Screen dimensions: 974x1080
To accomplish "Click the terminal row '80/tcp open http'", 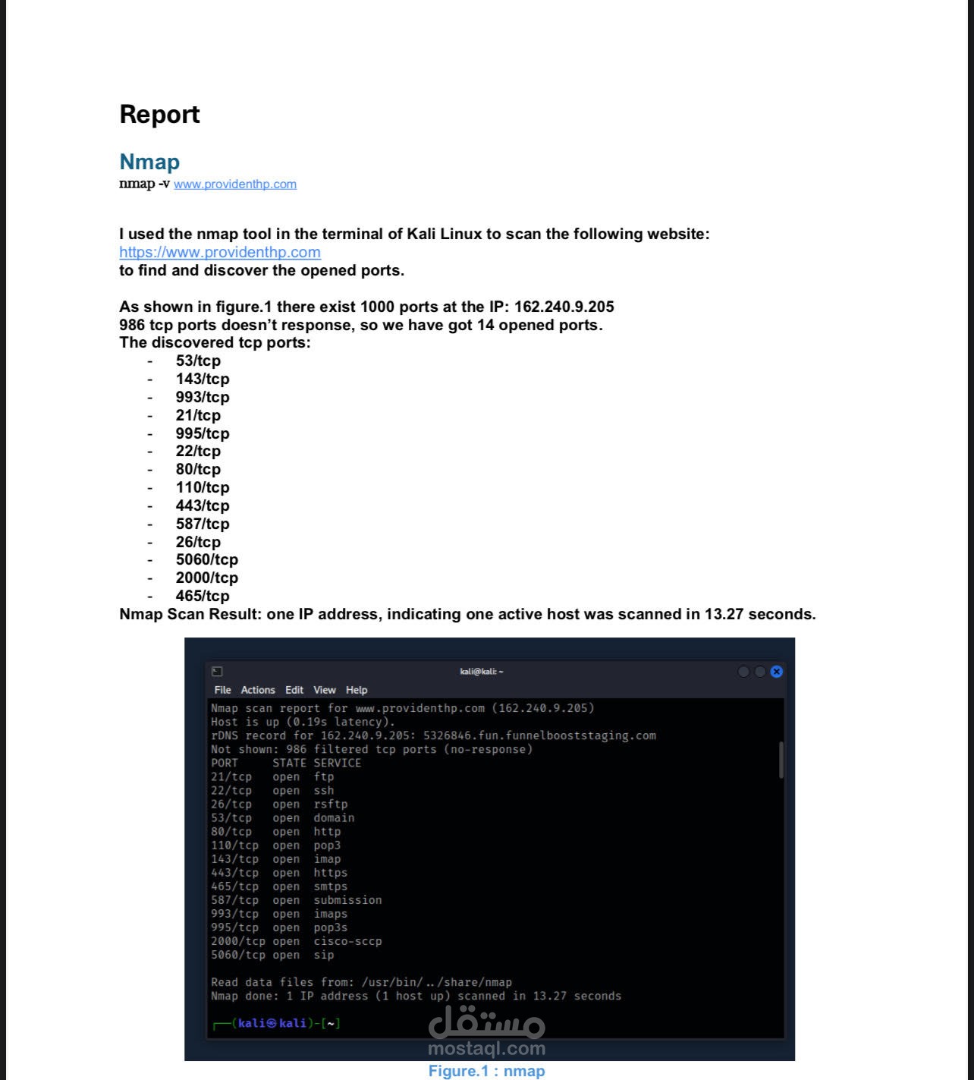I will [276, 831].
